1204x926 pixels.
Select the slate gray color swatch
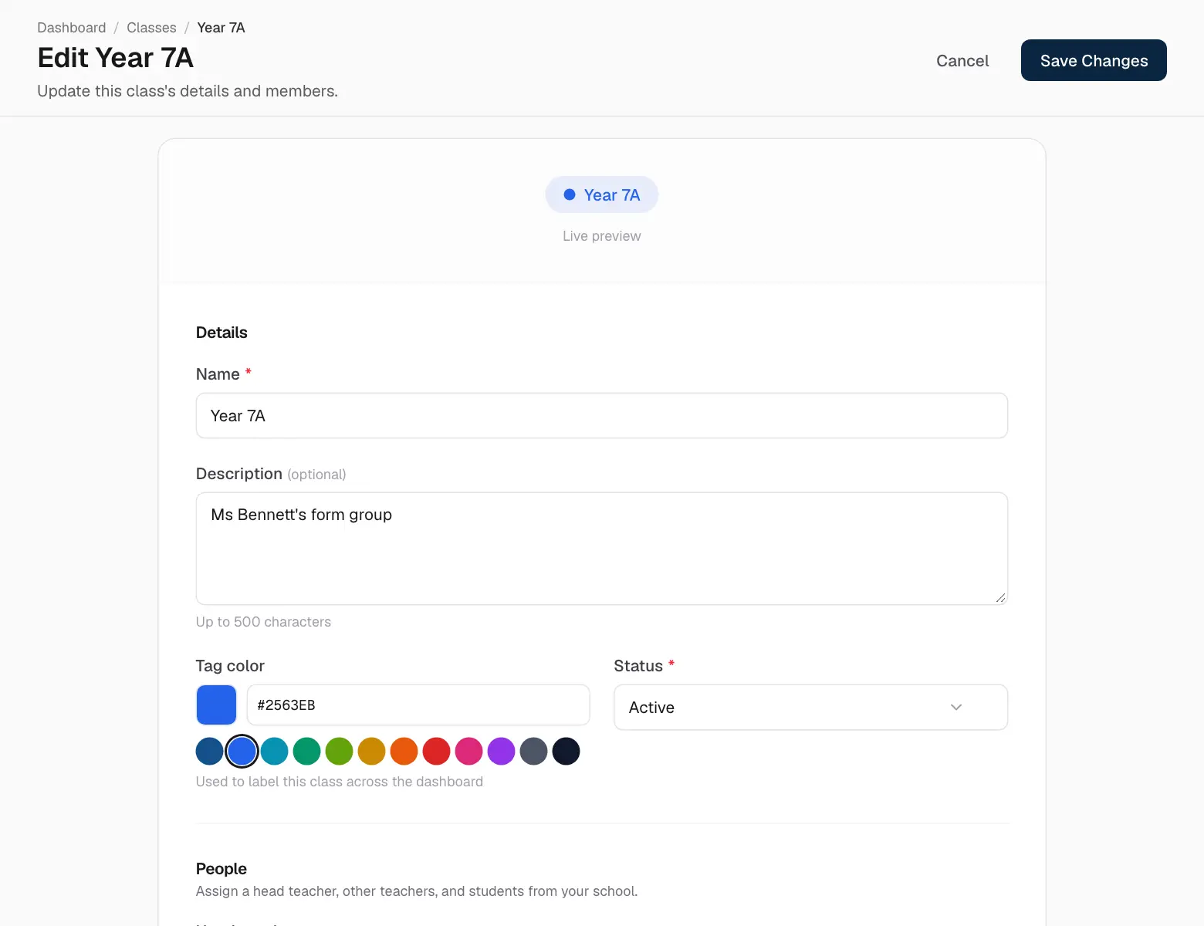click(x=533, y=751)
